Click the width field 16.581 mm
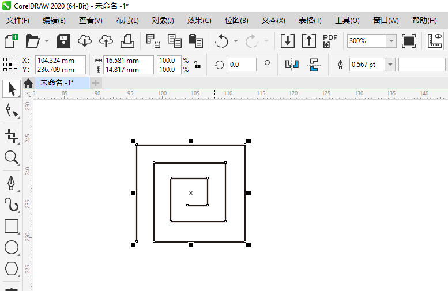 [x=128, y=61]
